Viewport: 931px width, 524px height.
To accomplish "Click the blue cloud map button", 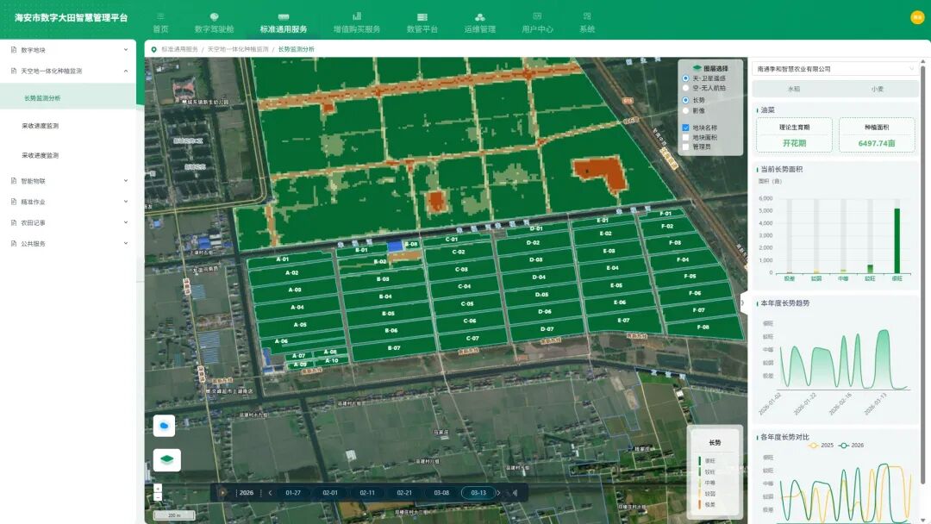I will (164, 426).
